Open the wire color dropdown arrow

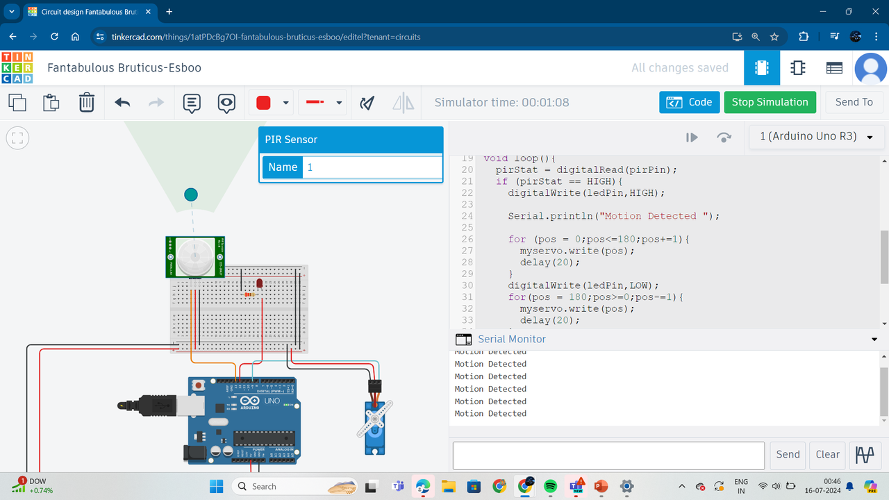click(x=285, y=103)
